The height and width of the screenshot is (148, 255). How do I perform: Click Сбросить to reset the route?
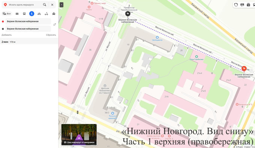(51, 35)
